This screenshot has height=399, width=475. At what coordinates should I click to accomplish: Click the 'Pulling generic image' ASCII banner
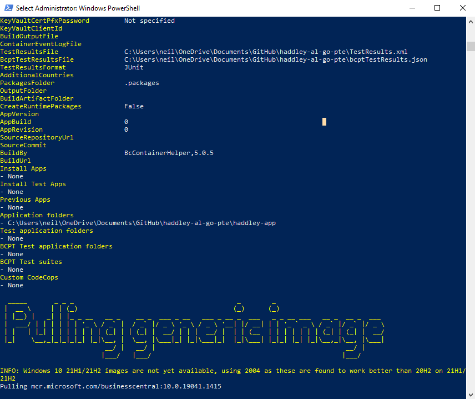(x=194, y=330)
